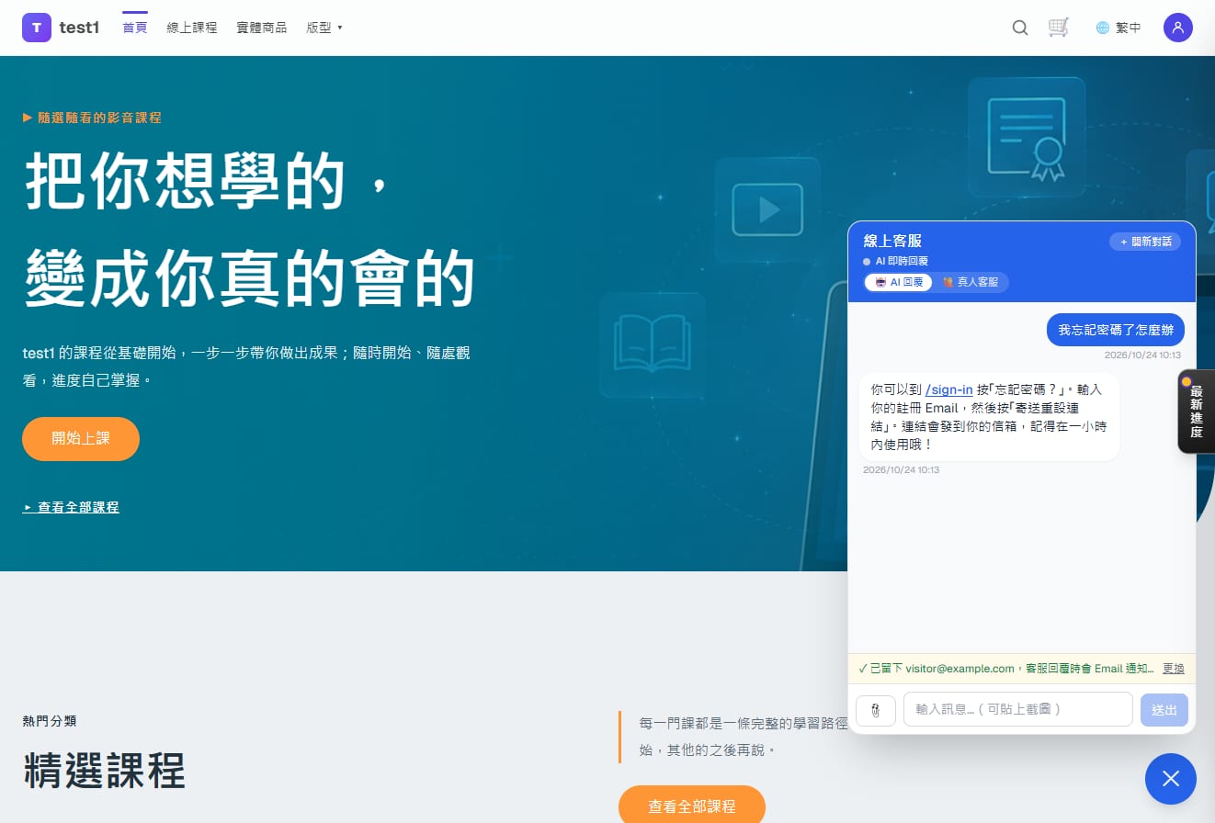Focus the 輸入訊息 chat input field
The width and height of the screenshot is (1215, 823).
[1018, 709]
